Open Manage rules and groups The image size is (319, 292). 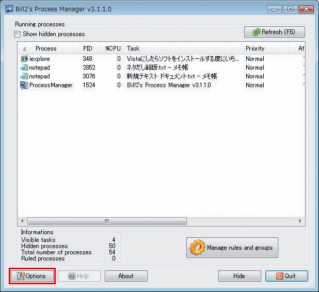click(x=232, y=248)
